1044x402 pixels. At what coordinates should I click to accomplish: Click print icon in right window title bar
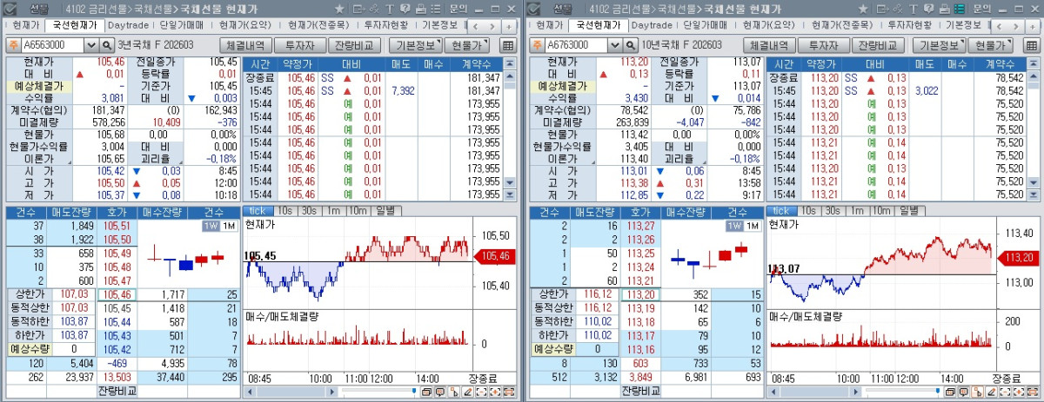945,9
